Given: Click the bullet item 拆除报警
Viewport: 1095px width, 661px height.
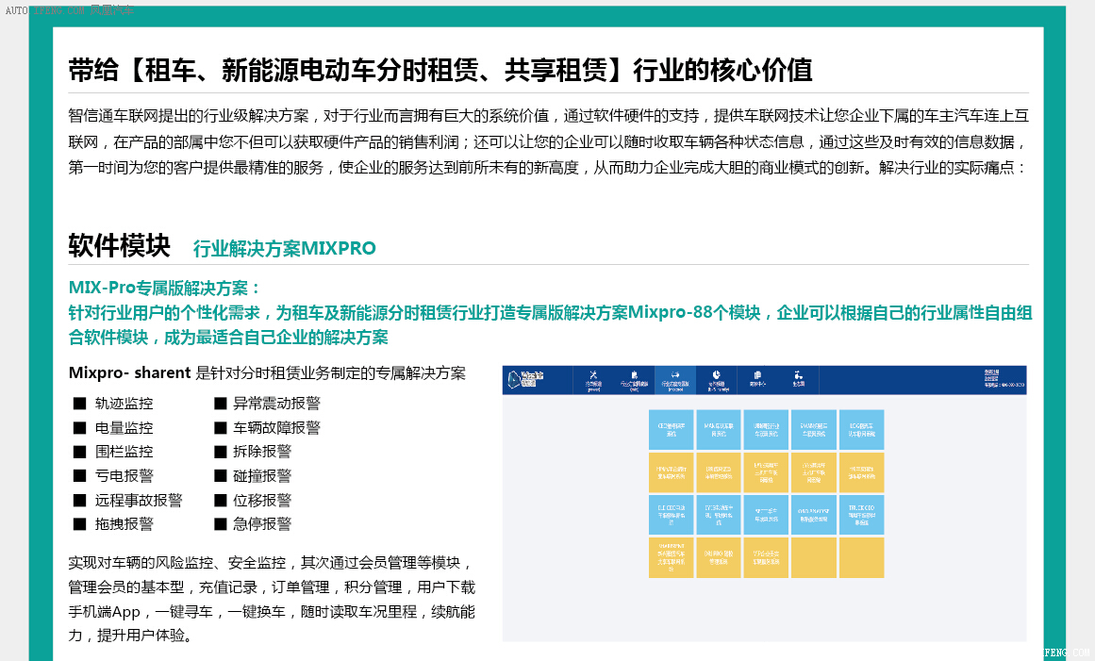Looking at the screenshot, I should pos(262,452).
